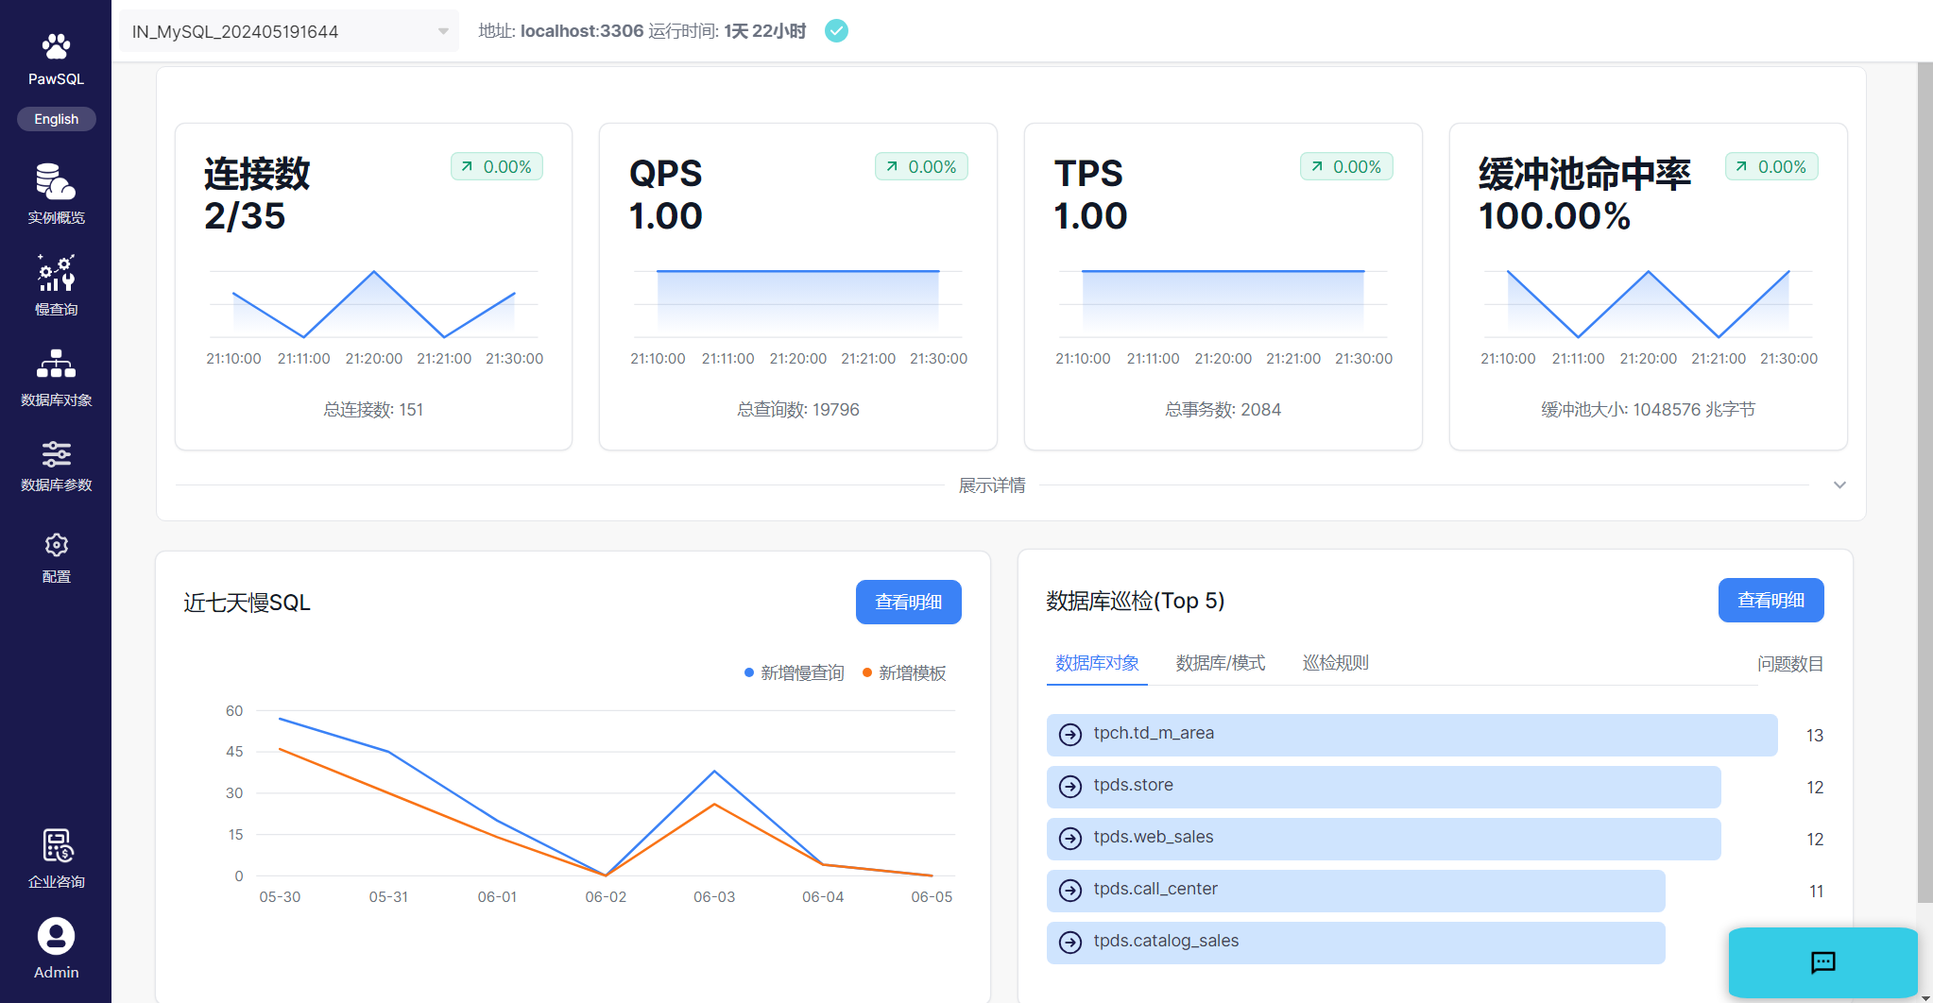The width and height of the screenshot is (1933, 1003).
Task: Toggle 新增慢查询 legend series
Action: [x=794, y=673]
